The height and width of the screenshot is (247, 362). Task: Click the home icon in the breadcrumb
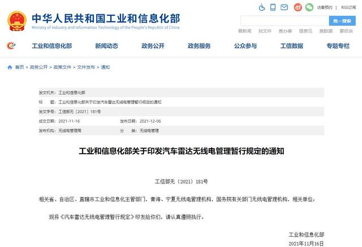pos(10,67)
